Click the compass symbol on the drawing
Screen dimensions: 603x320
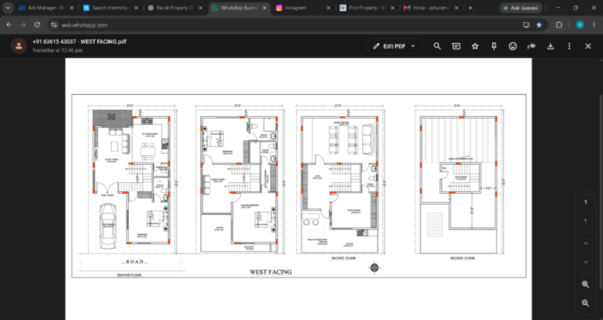click(375, 267)
